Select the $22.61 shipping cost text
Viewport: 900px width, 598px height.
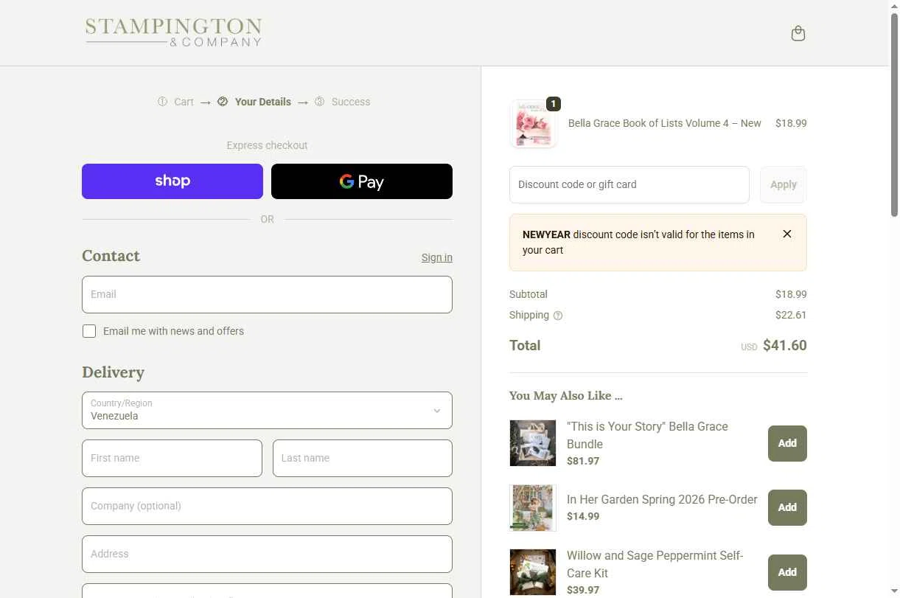point(791,315)
